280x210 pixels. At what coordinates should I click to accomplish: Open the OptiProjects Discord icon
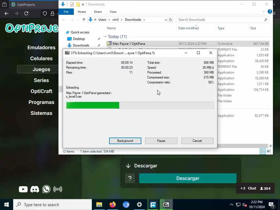(35, 189)
